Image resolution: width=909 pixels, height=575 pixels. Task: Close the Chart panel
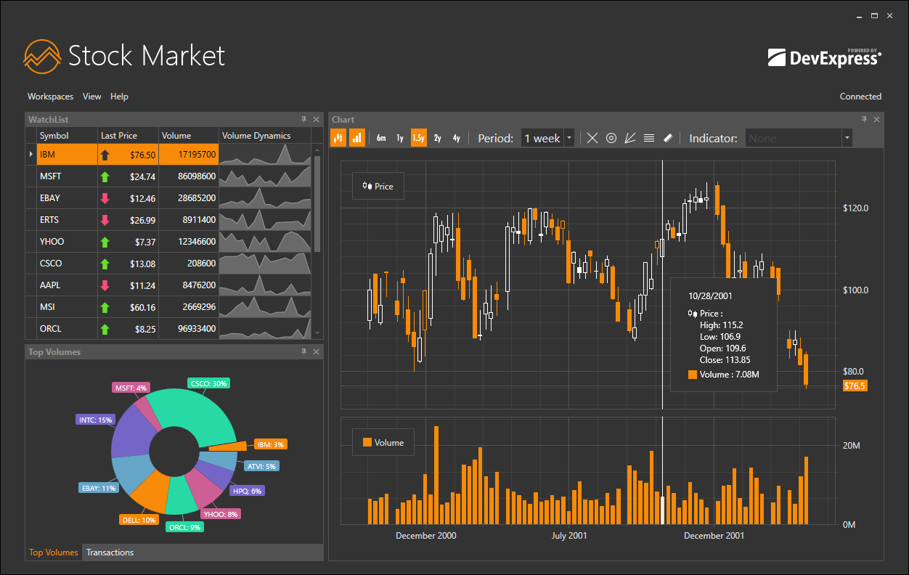tap(876, 119)
